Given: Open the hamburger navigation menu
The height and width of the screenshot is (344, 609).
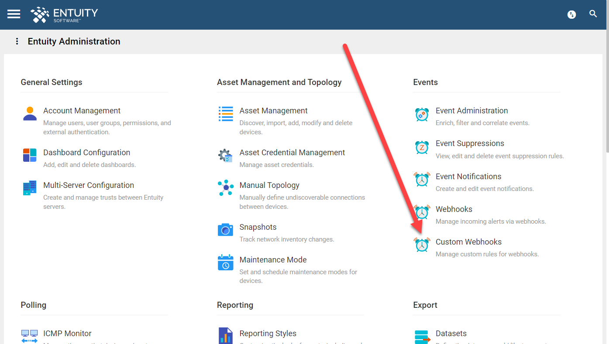Looking at the screenshot, I should click(x=14, y=14).
